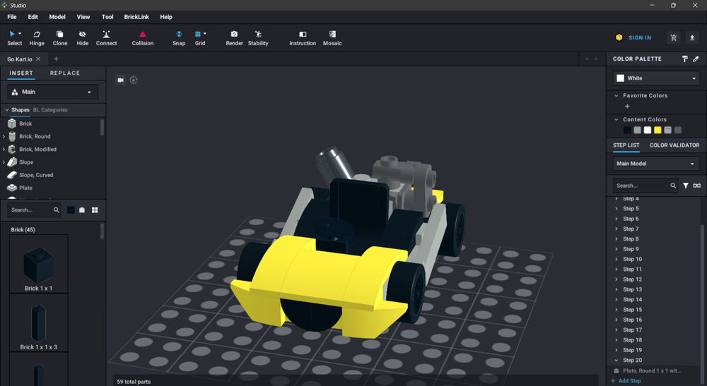Viewport: 707px width, 386px height.
Task: Switch to the REPLACE tab
Action: [x=65, y=73]
